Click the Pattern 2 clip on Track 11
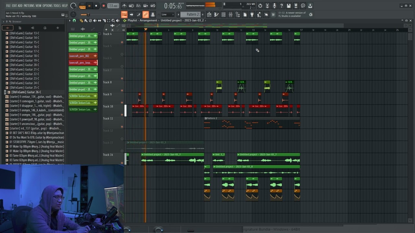Viewport: 415px width, 233px height. [252, 123]
